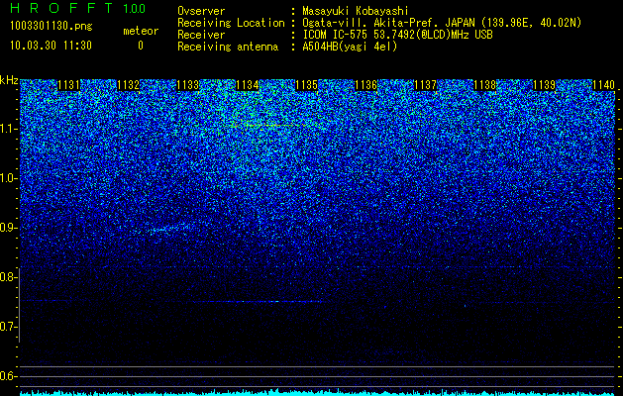The width and height of the screenshot is (623, 396).
Task: Click the 1131 time marker
Action: (68, 85)
